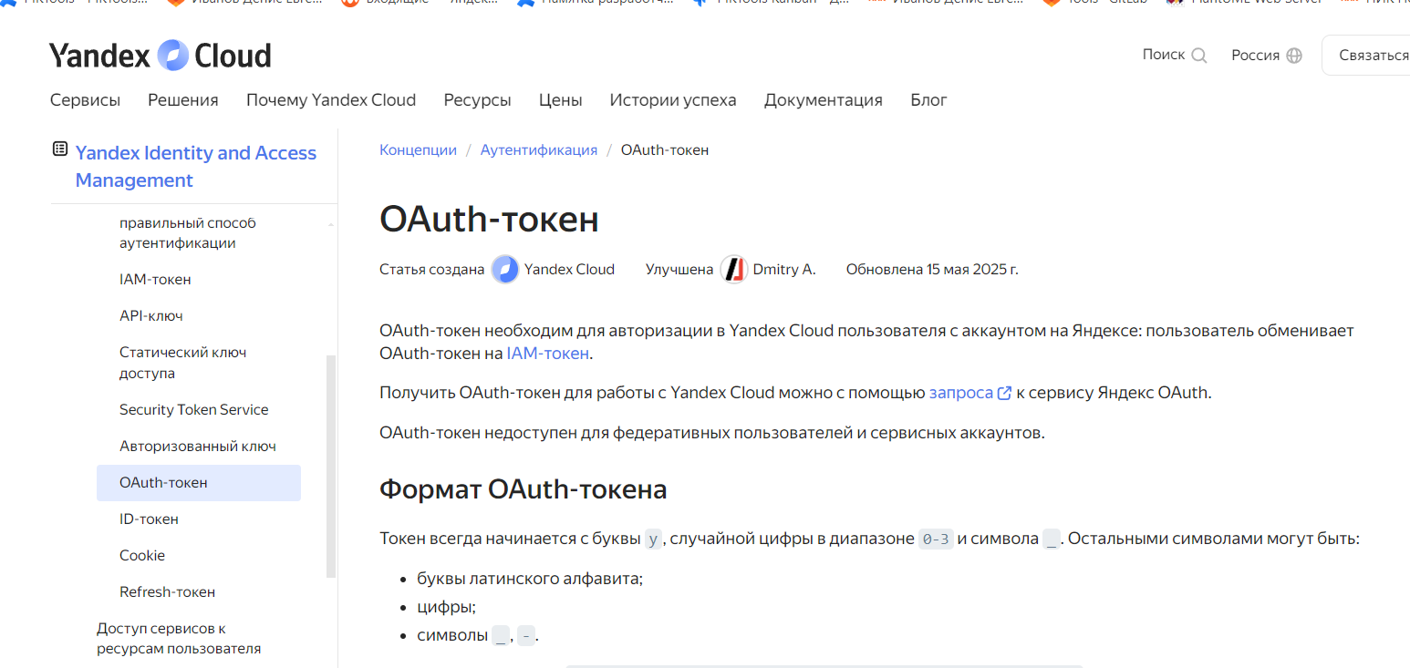The height and width of the screenshot is (668, 1410).
Task: Click the bullet 'цифры;'
Action: click(447, 607)
